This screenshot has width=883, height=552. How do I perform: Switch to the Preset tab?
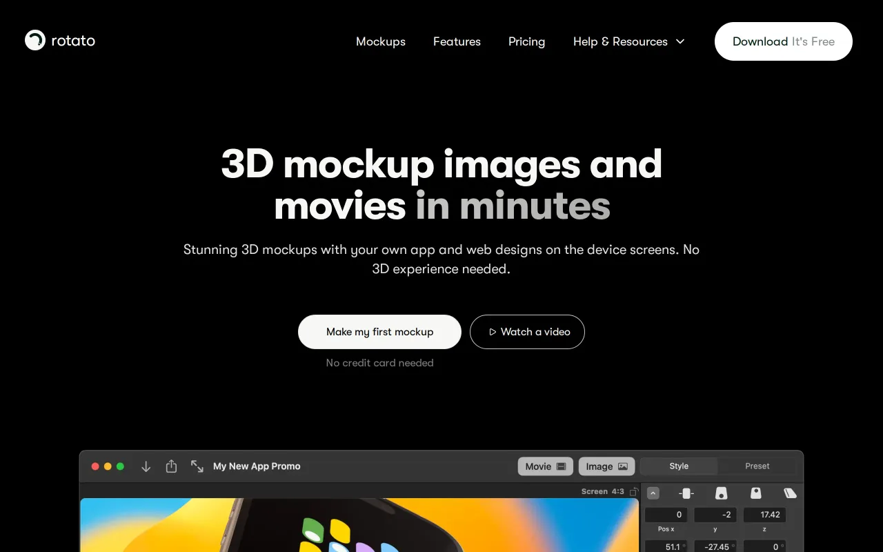point(757,466)
